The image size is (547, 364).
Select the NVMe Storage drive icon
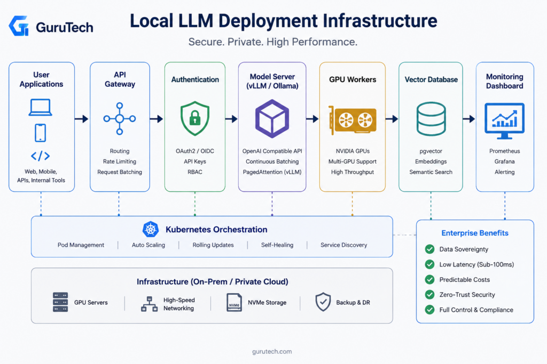click(234, 302)
